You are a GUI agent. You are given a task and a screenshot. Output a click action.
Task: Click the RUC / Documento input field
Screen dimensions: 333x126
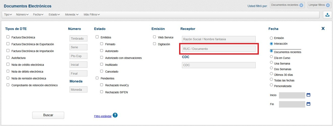(218, 49)
